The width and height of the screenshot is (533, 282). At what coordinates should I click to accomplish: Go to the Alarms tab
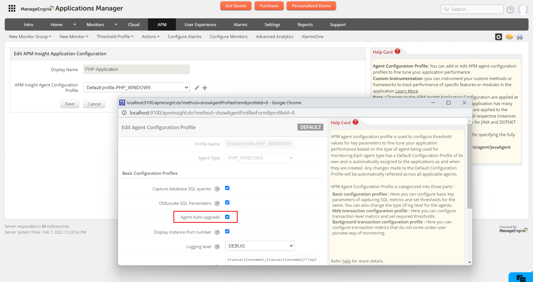pyautogui.click(x=240, y=24)
